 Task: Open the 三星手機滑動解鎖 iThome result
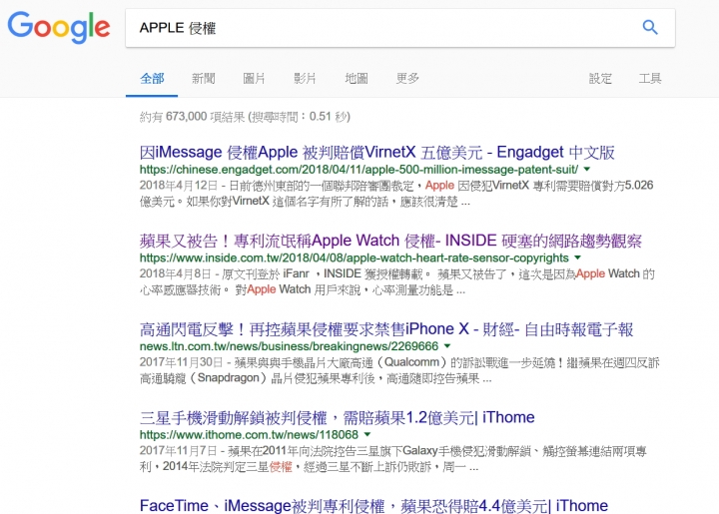click(338, 417)
